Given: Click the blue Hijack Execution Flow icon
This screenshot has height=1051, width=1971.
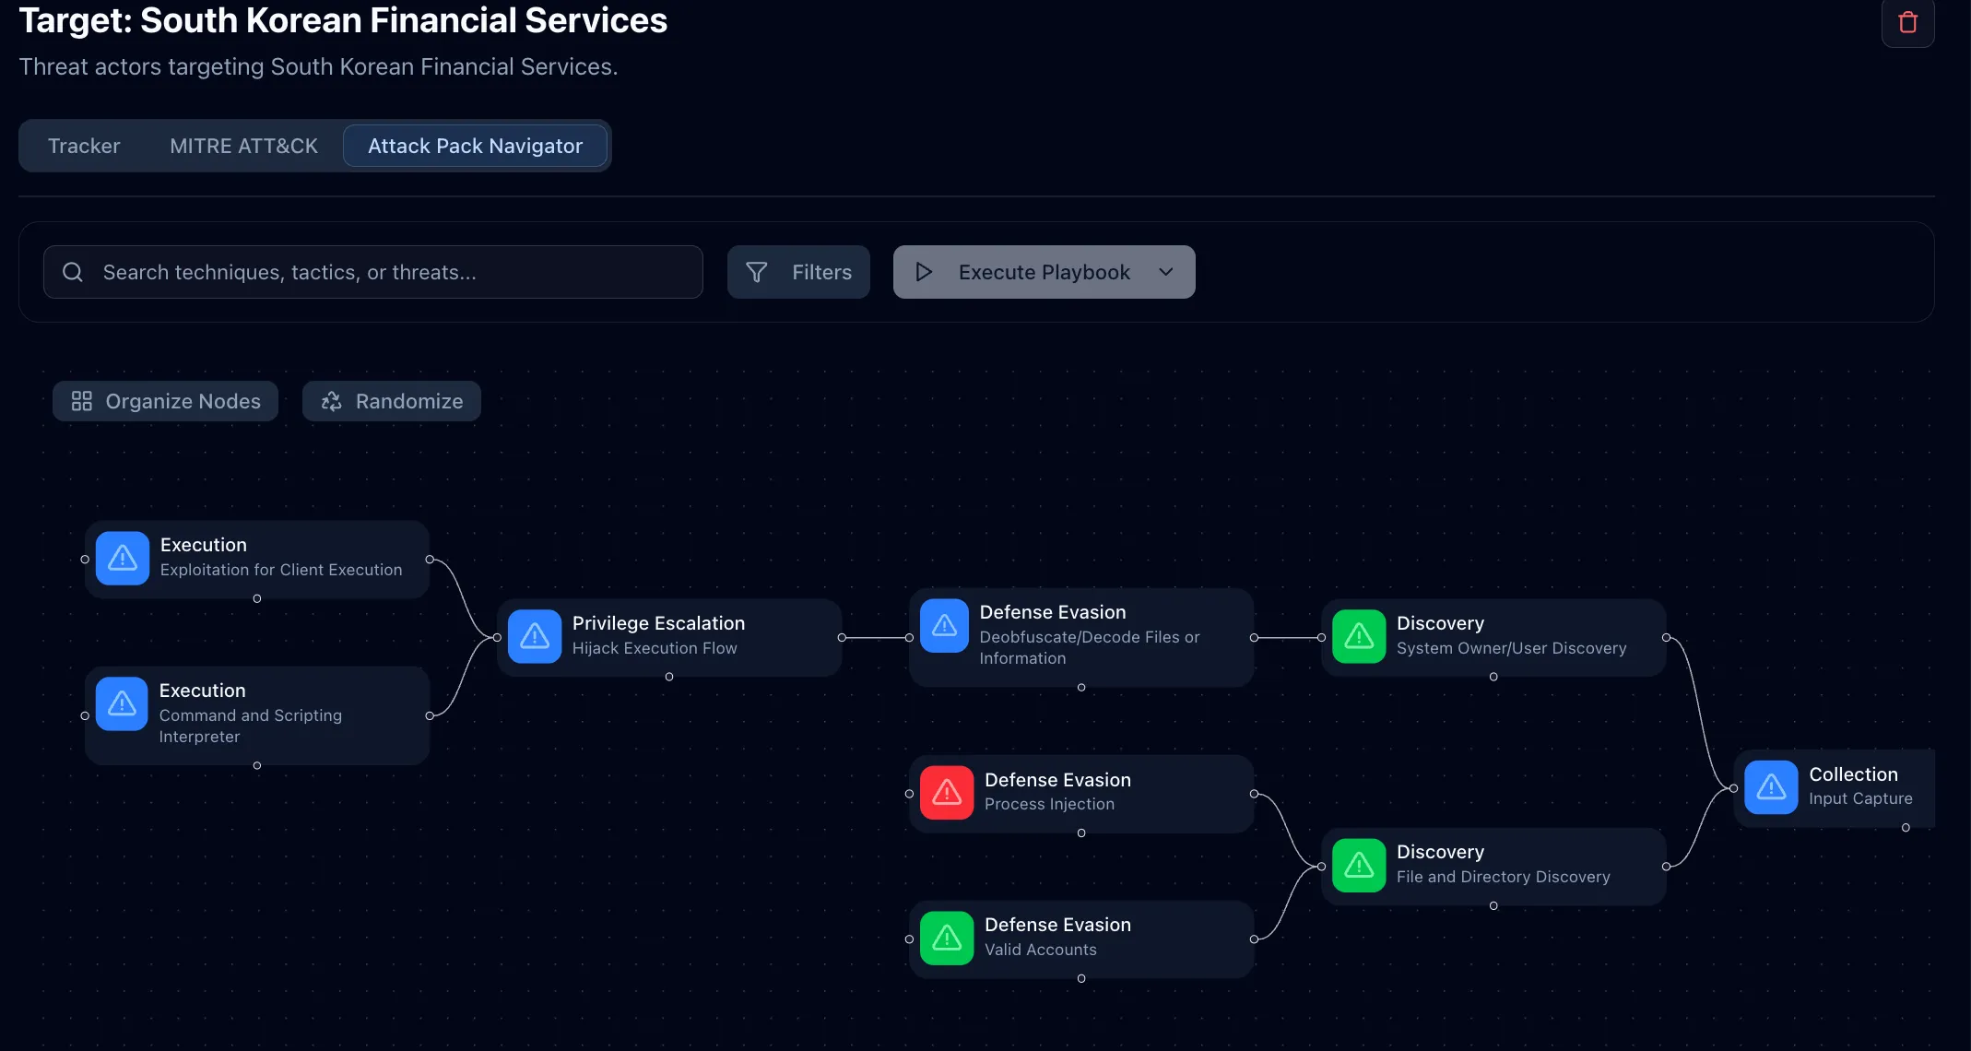Looking at the screenshot, I should (x=535, y=636).
